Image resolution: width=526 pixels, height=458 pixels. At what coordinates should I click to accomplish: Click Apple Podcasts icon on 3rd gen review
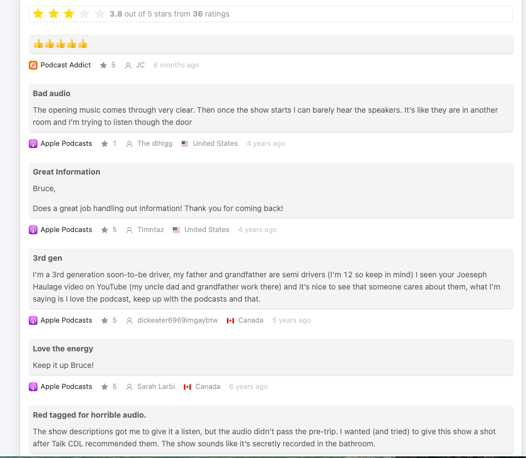[x=33, y=320]
